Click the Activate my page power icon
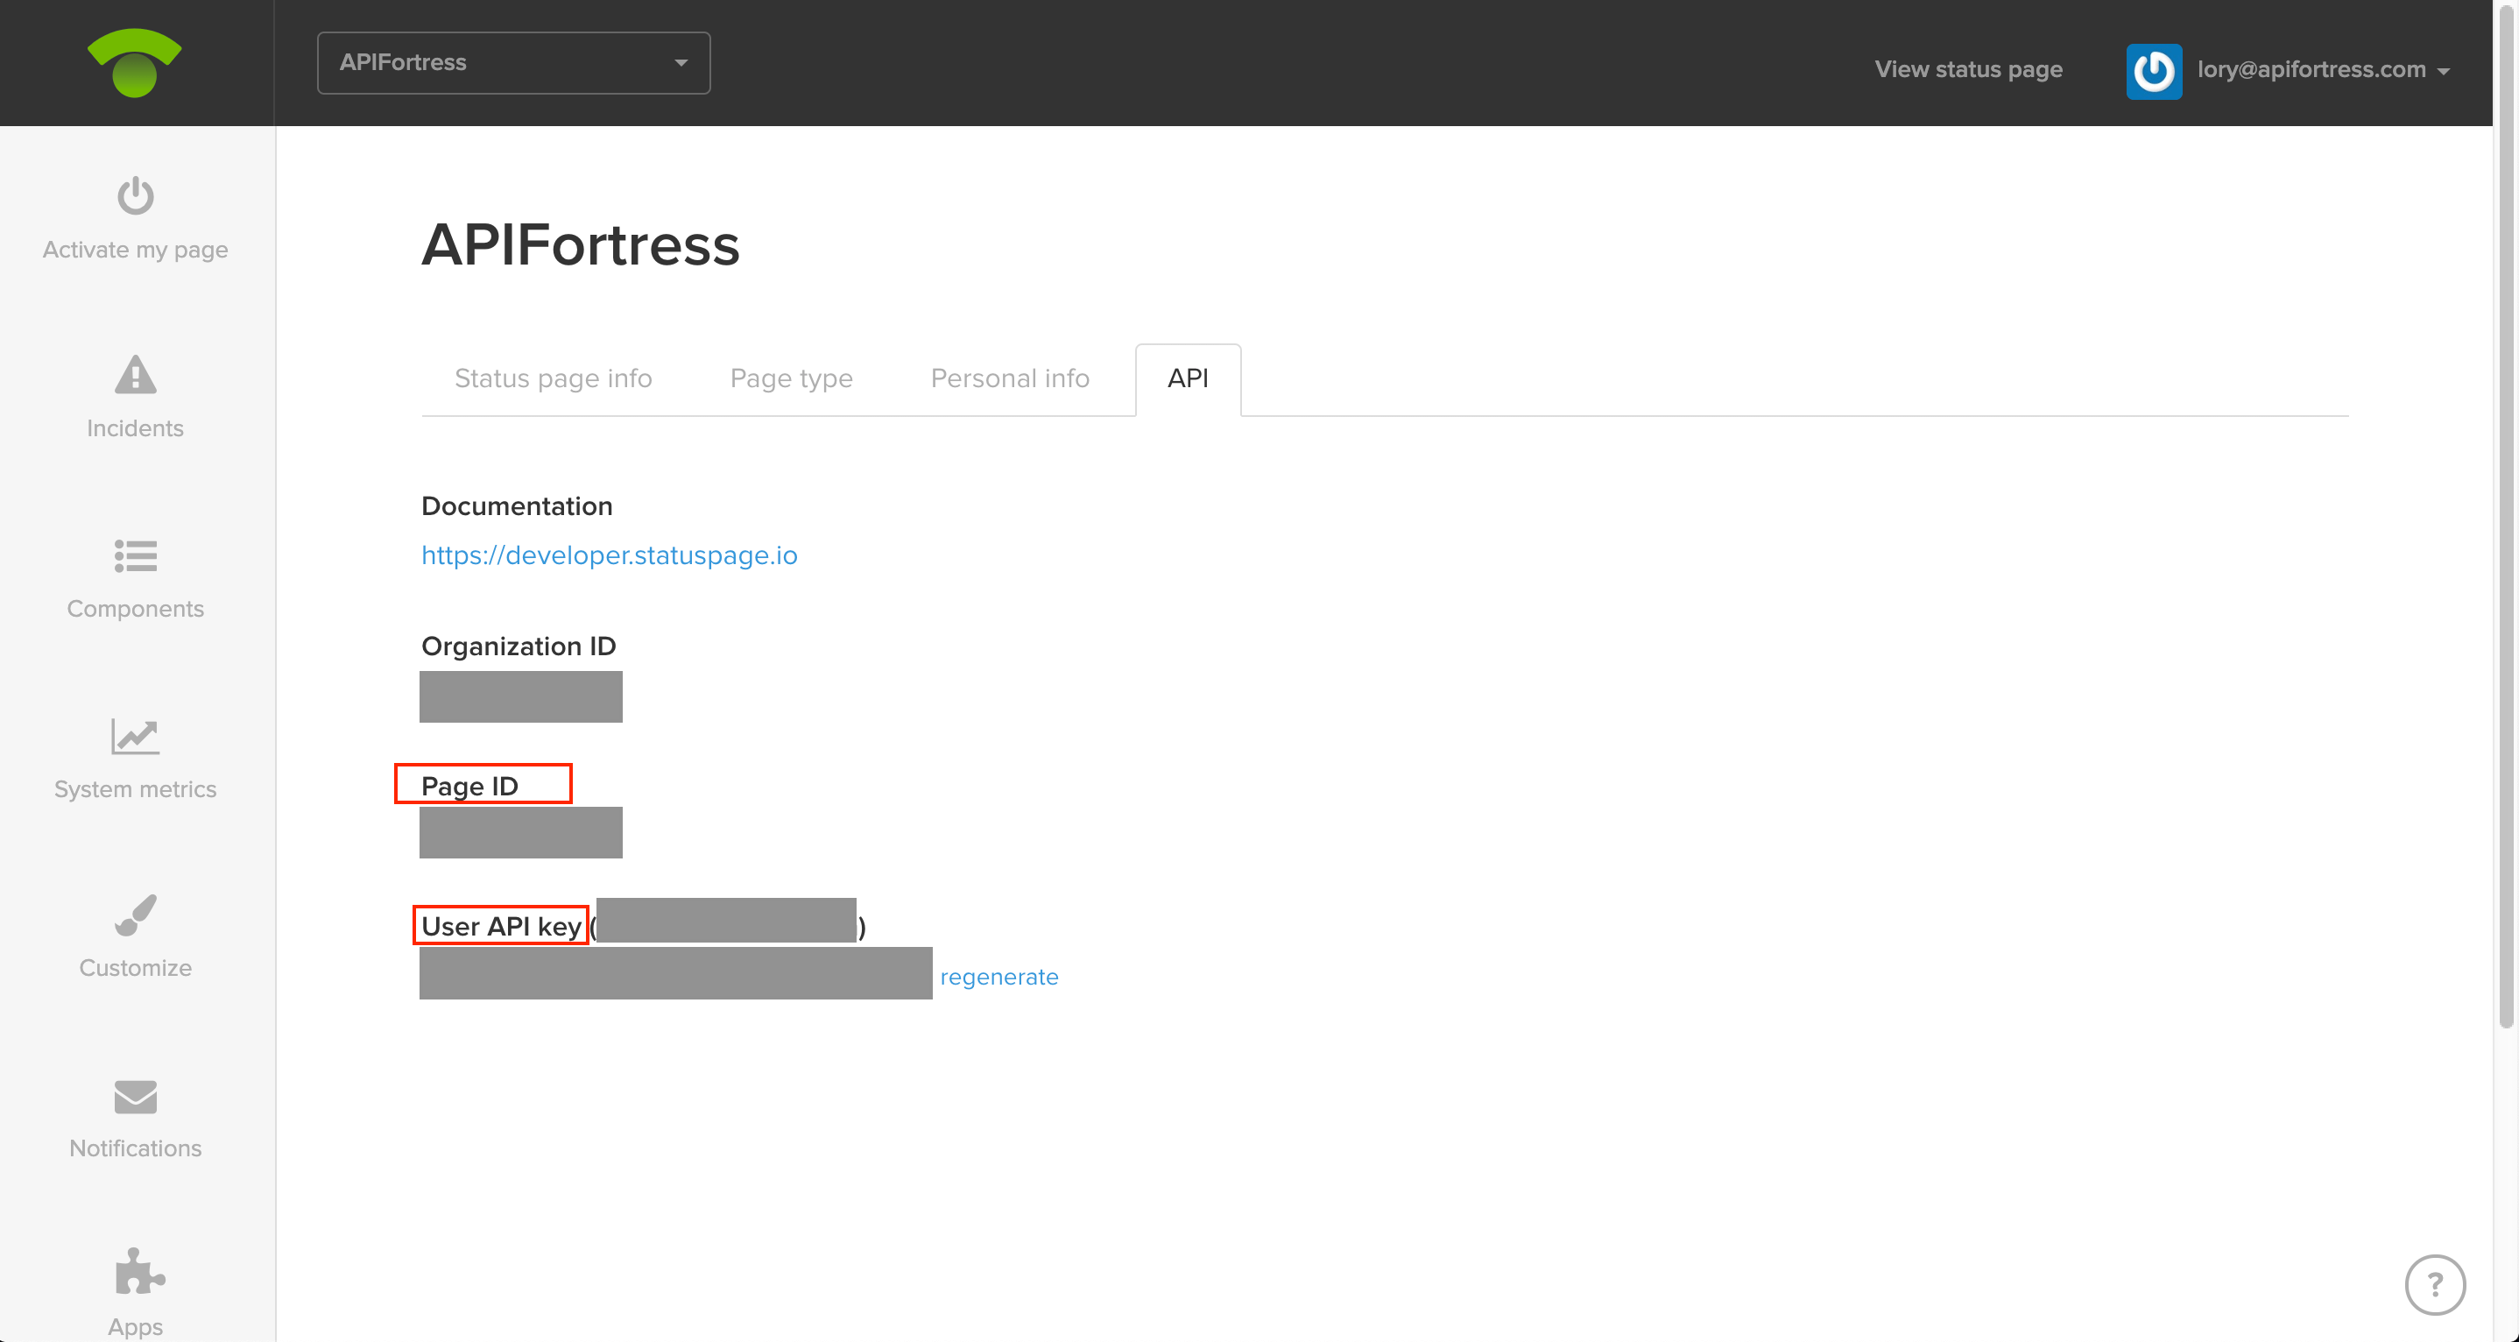 click(135, 195)
